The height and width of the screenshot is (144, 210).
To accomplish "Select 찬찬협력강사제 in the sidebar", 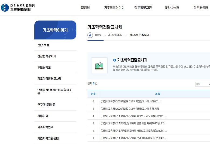I will coord(47,56).
